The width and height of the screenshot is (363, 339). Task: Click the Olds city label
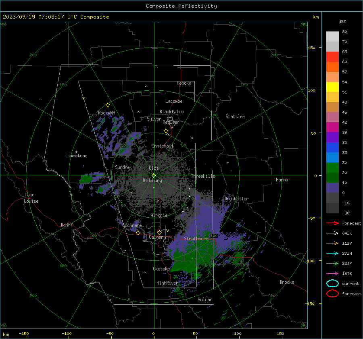tap(154, 168)
